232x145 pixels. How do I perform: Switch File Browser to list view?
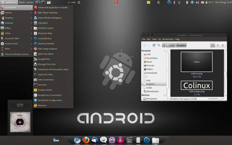point(218,45)
